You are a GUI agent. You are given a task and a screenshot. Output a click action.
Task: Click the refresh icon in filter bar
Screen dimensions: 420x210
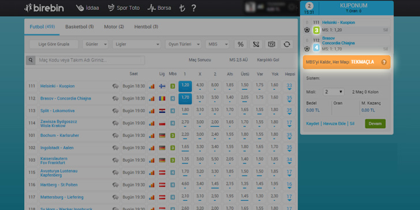(x=287, y=44)
